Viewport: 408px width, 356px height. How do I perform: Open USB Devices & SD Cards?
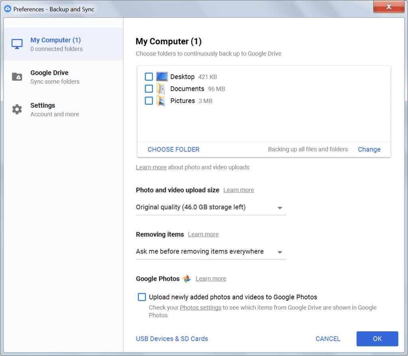coord(172,339)
